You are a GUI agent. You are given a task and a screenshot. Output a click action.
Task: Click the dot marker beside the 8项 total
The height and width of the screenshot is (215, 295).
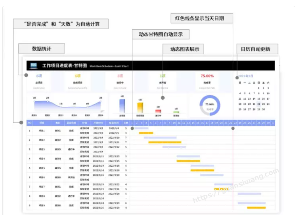click(26, 76)
